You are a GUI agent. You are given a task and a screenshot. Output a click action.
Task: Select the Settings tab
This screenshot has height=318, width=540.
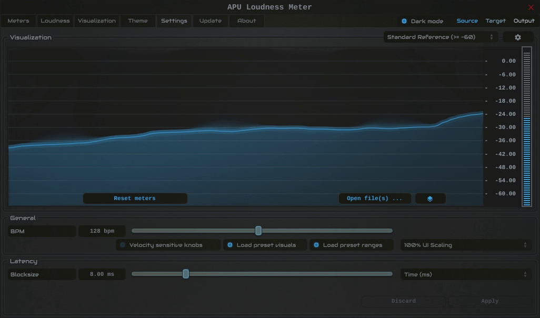coord(174,21)
